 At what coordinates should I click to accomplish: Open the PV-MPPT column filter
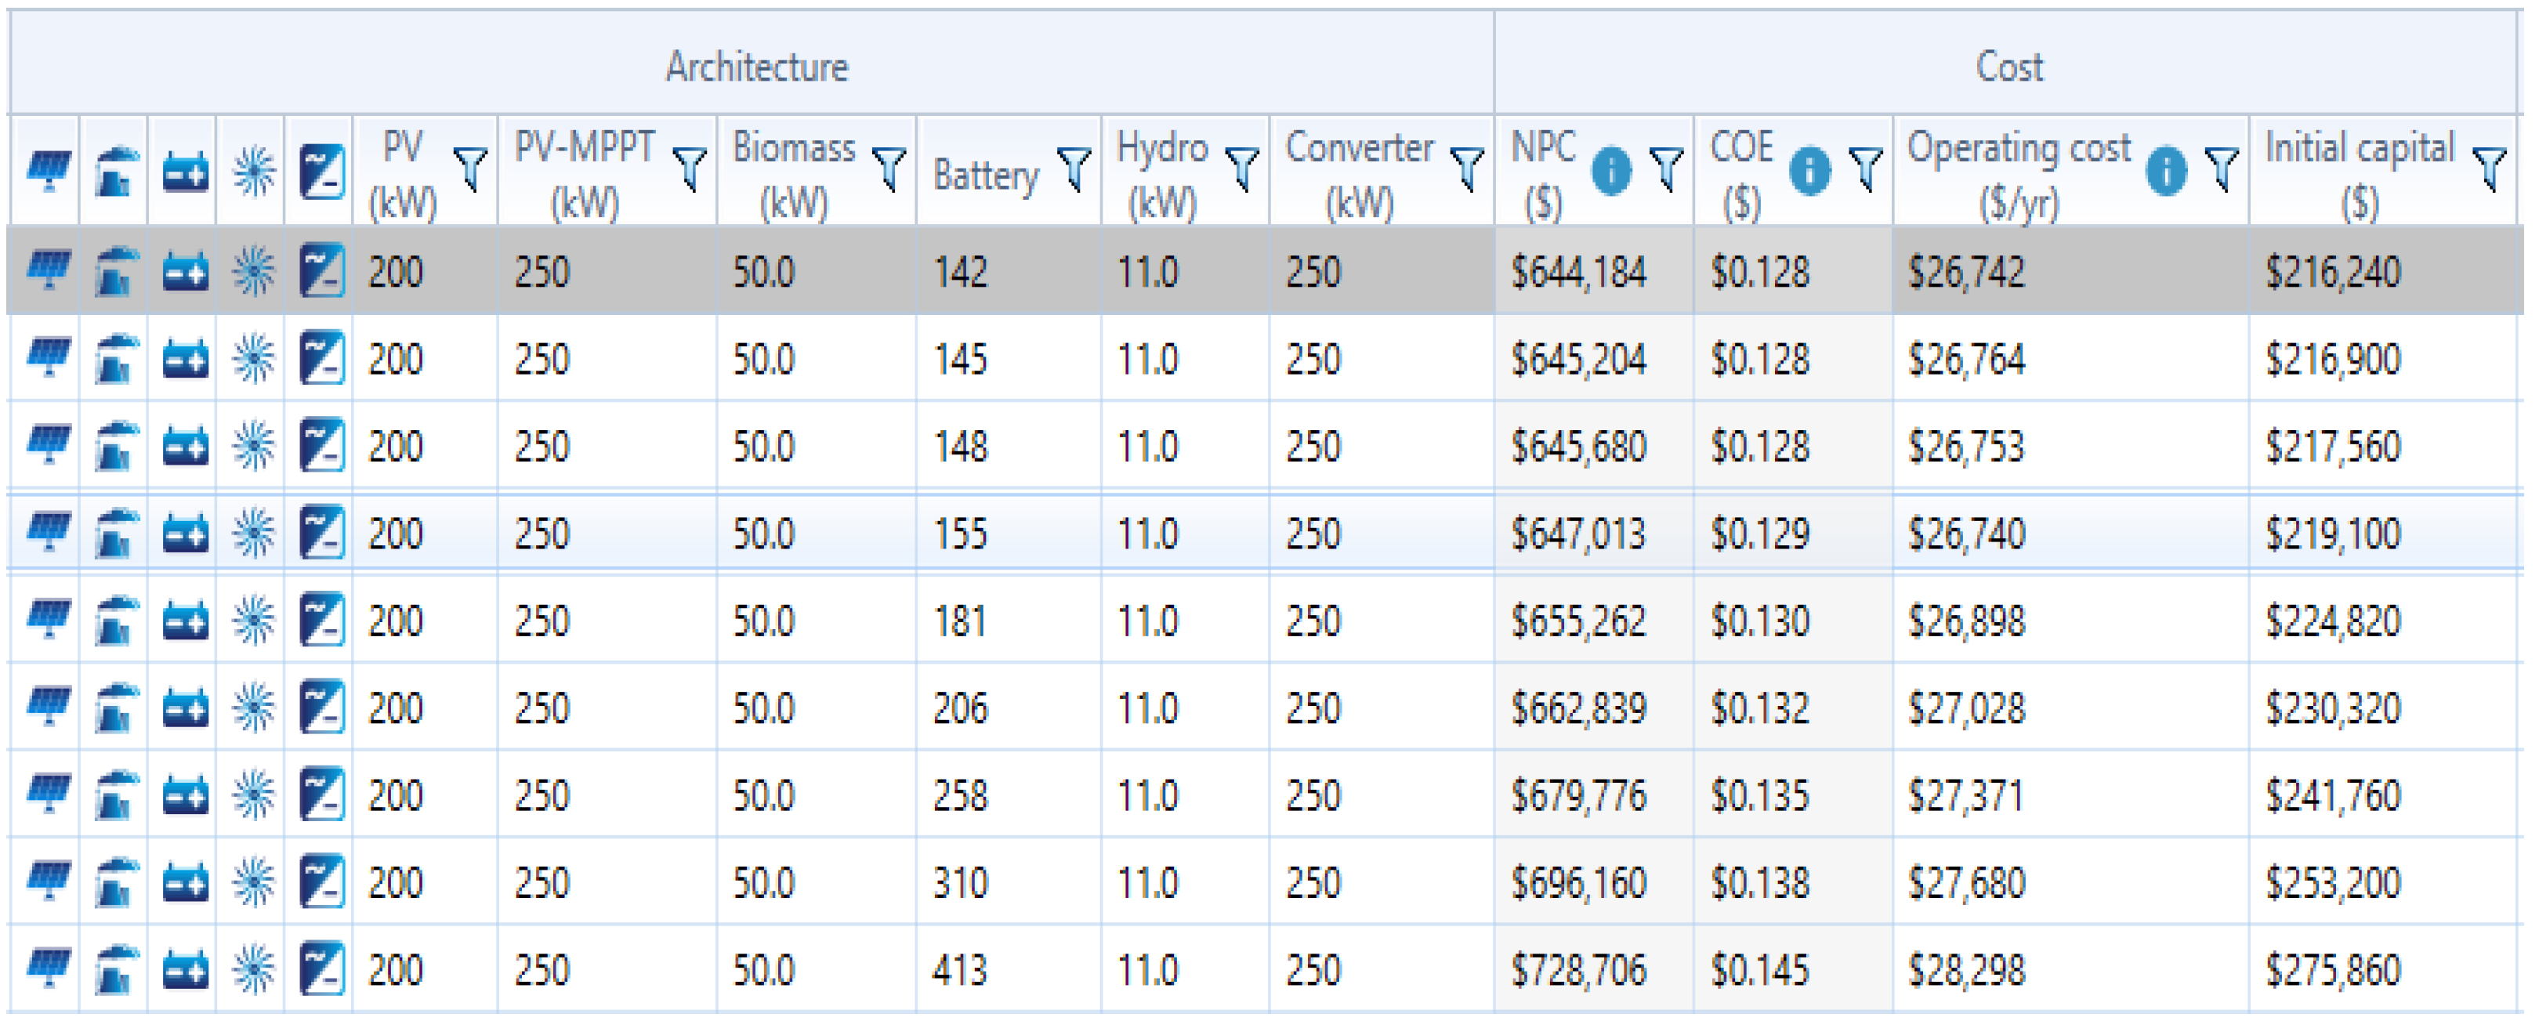[x=690, y=168]
